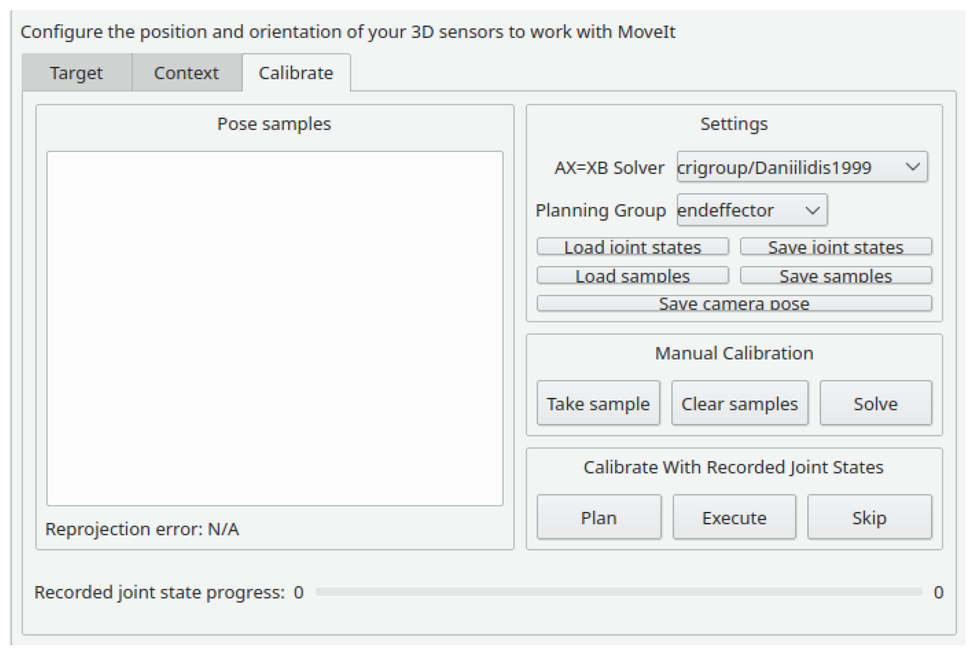Click the Planning Group chevron arrow

tap(812, 210)
